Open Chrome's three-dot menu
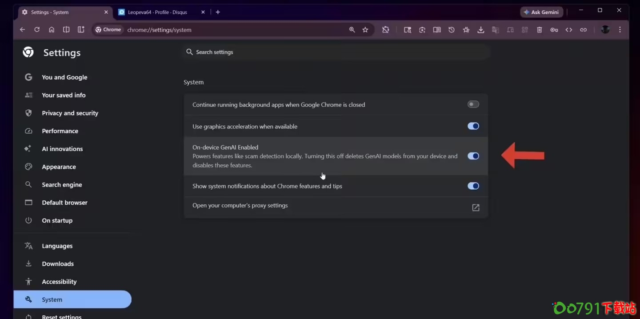 [x=620, y=30]
